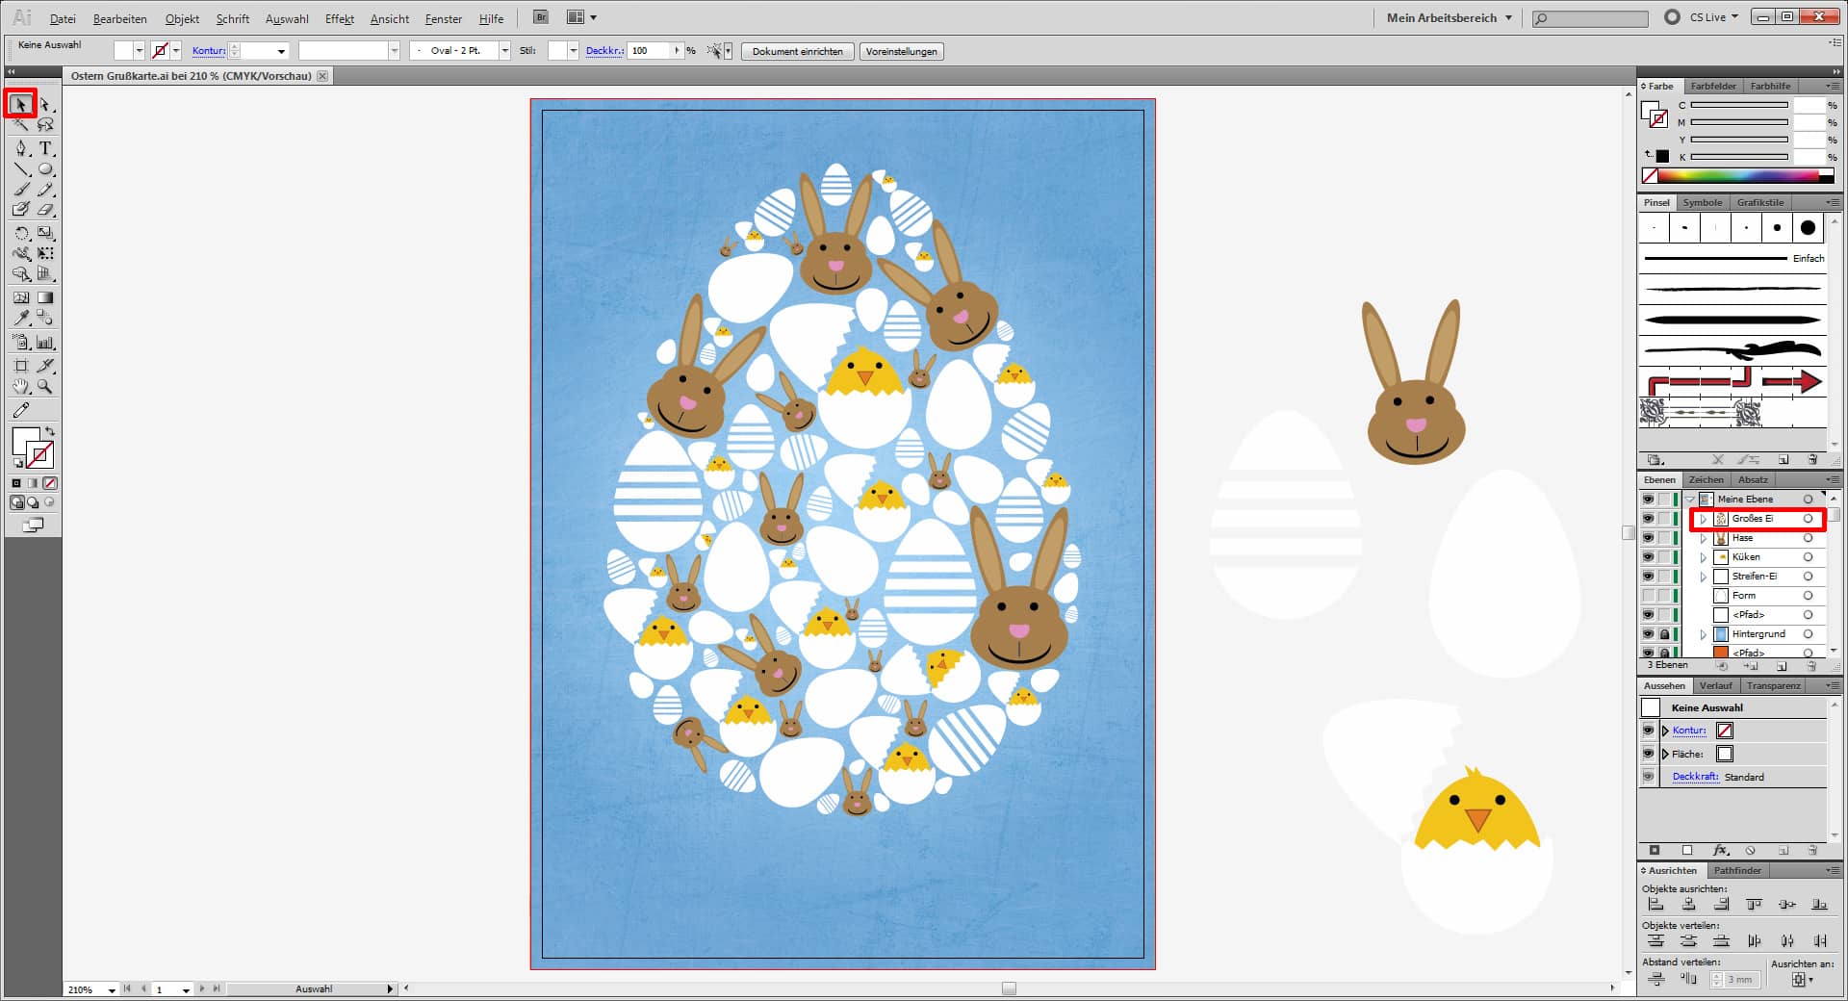Select the Eraser tool
The width and height of the screenshot is (1848, 1001).
click(x=45, y=210)
